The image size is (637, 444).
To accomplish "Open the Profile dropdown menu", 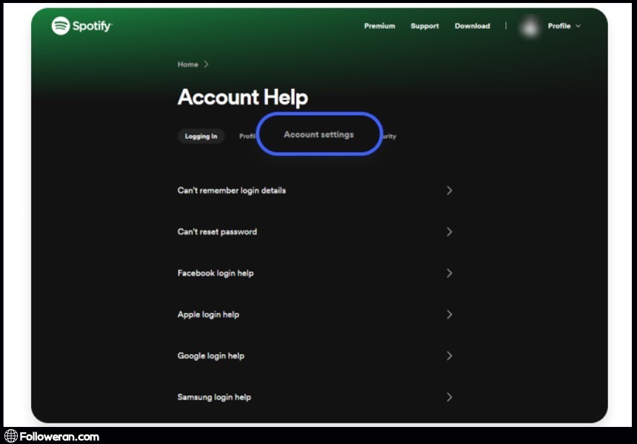I will pyautogui.click(x=564, y=26).
